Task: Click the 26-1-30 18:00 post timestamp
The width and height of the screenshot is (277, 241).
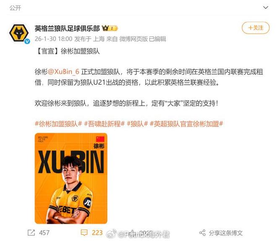Action: pyautogui.click(x=54, y=39)
